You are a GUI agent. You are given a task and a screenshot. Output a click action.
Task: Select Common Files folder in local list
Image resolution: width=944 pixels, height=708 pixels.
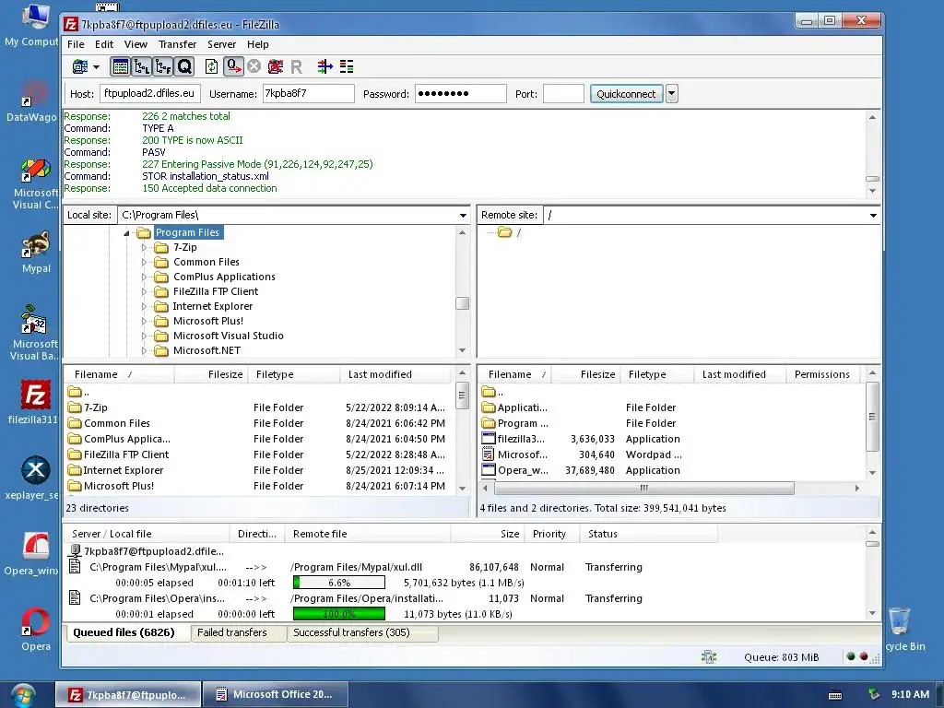click(x=117, y=423)
